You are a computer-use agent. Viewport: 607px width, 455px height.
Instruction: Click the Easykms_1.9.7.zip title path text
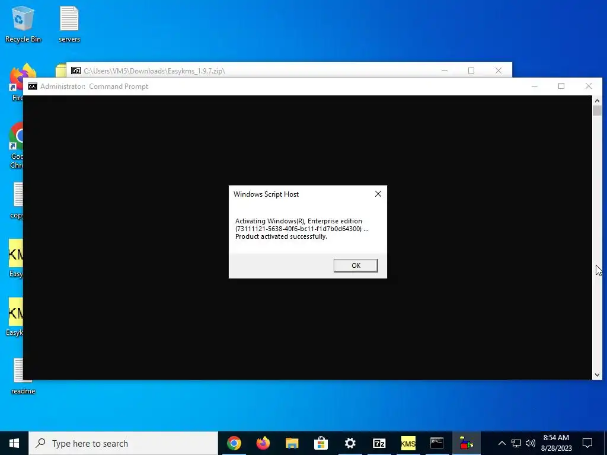point(154,71)
